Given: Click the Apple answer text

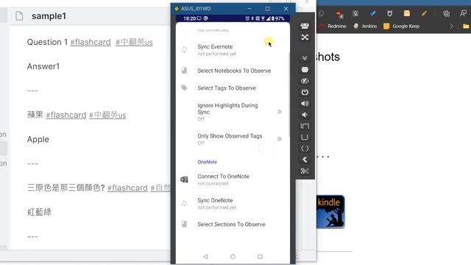Looking at the screenshot, I should pyautogui.click(x=38, y=139).
